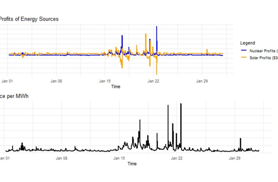The width and height of the screenshot is (278, 182).
Task: Click Jan 01 on the profits chart axis
Action: (8, 81)
